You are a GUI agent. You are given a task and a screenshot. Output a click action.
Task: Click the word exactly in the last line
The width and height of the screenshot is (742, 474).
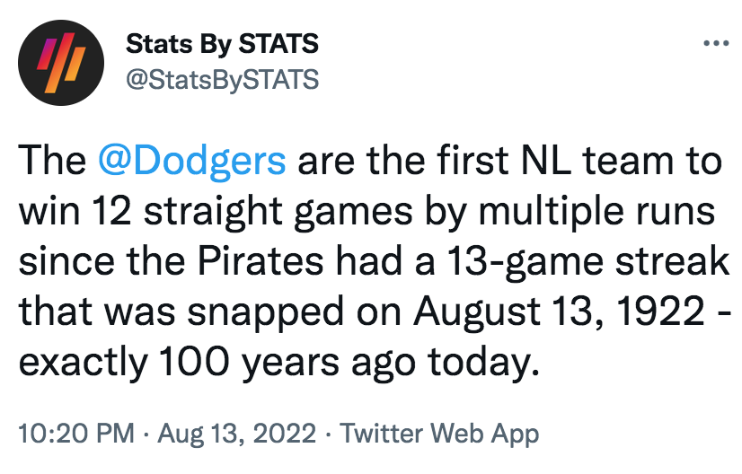click(x=83, y=363)
